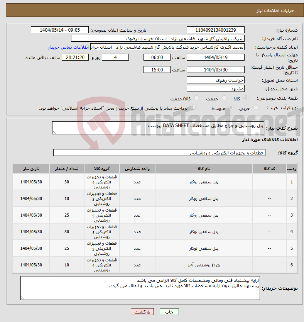Click the نام کالا column header
The image size is (304, 322).
pyautogui.click(x=204, y=169)
